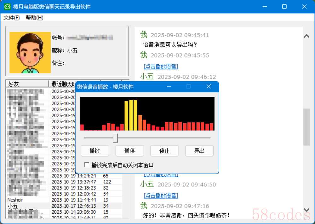Open the 帮助(H) menu
The width and height of the screenshot is (315, 224).
(34, 18)
